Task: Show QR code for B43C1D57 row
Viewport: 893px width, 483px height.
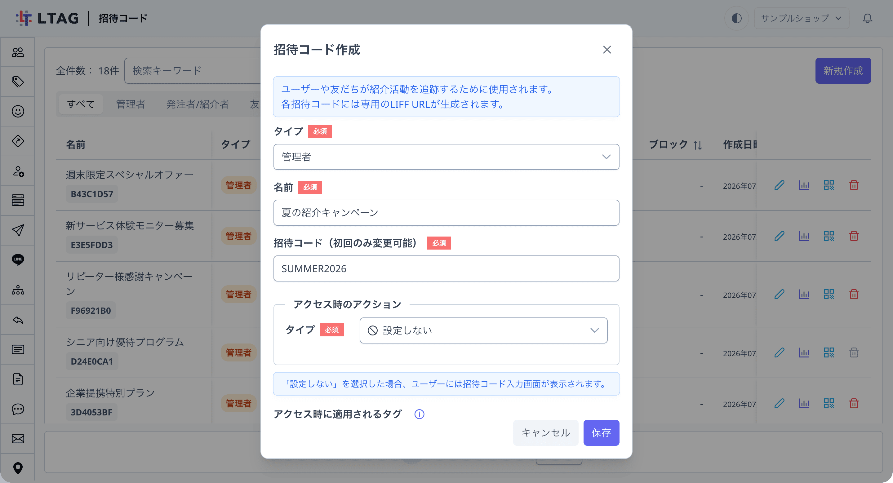Action: pos(829,185)
